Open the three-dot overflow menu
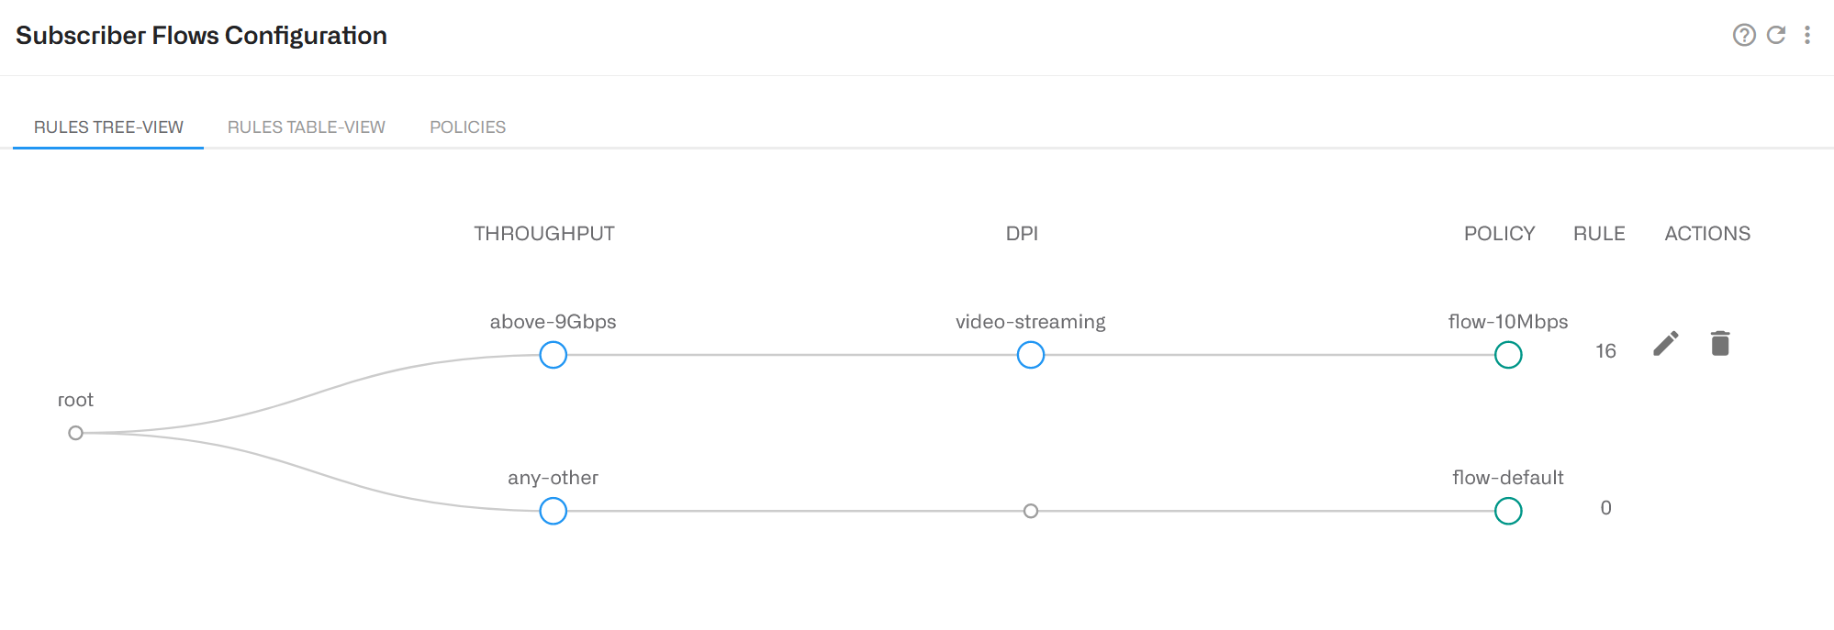Image resolution: width=1834 pixels, height=630 pixels. pyautogui.click(x=1808, y=35)
